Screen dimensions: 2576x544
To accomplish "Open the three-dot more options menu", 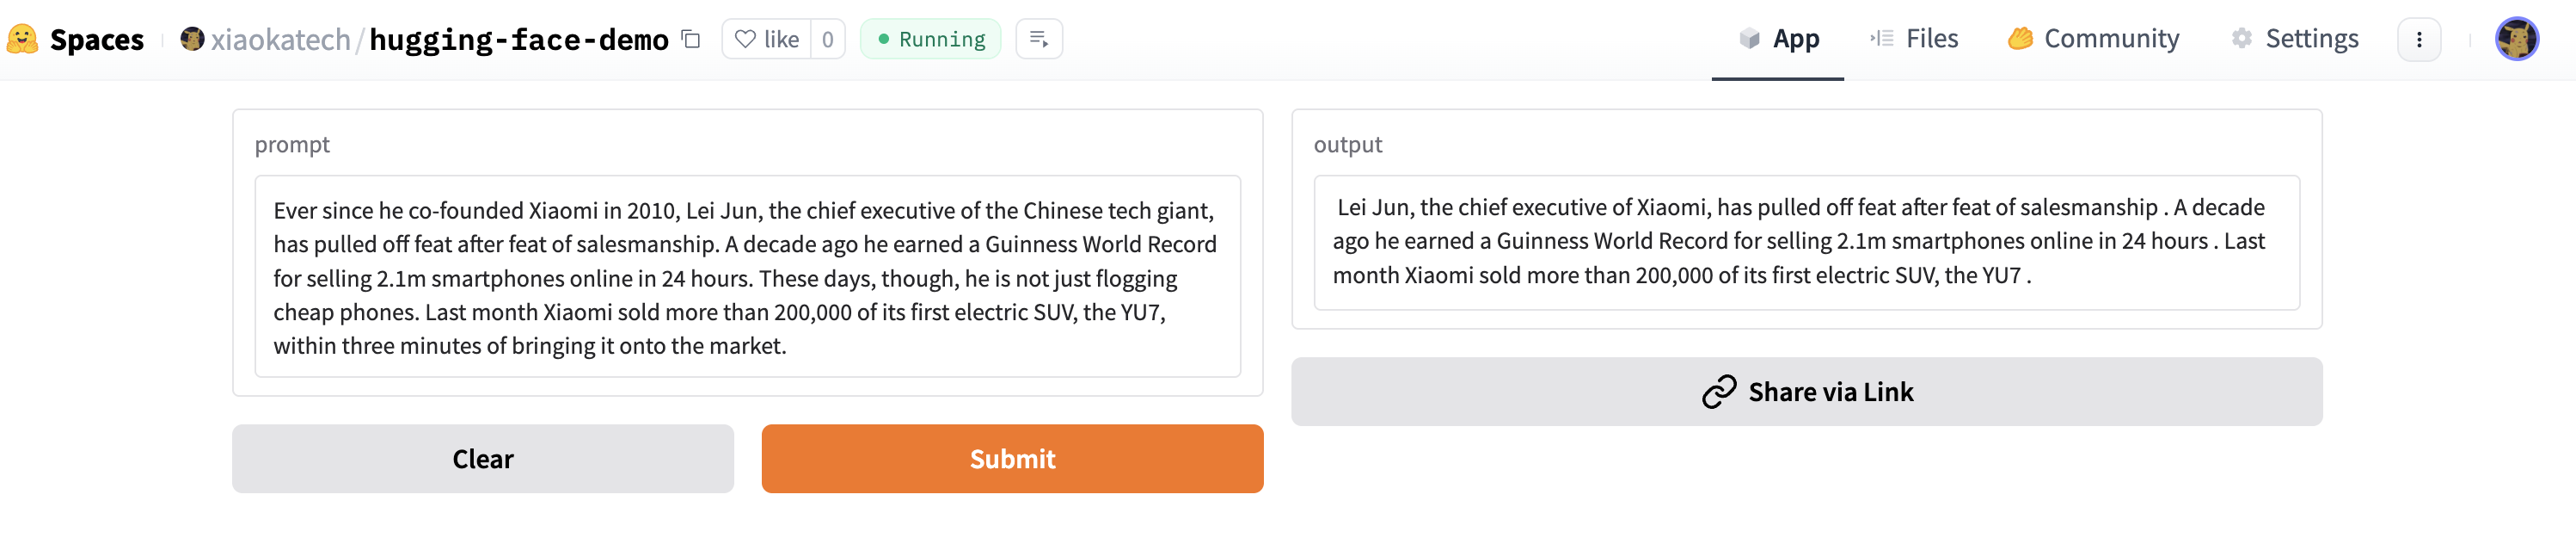I will (2419, 39).
